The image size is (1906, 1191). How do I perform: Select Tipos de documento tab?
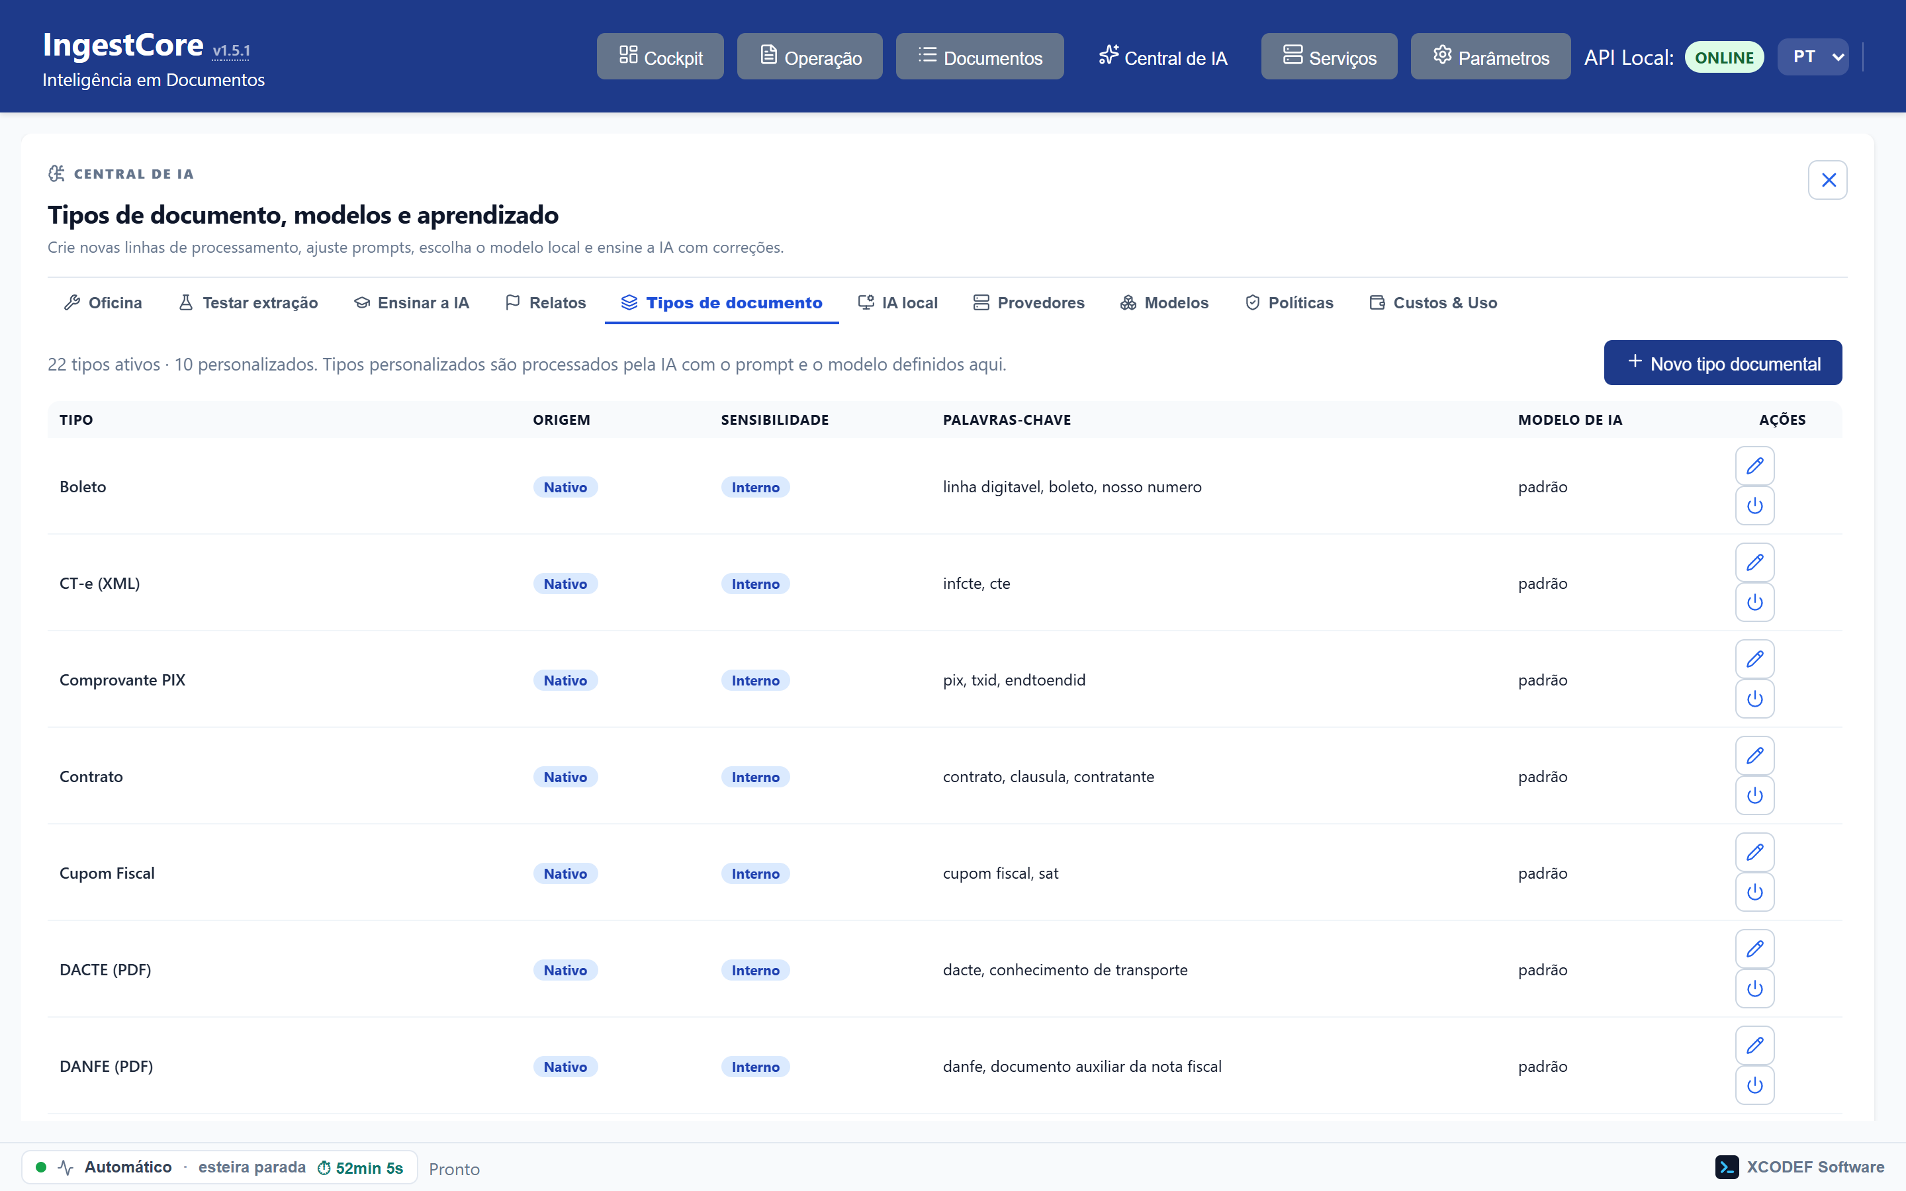click(x=721, y=303)
